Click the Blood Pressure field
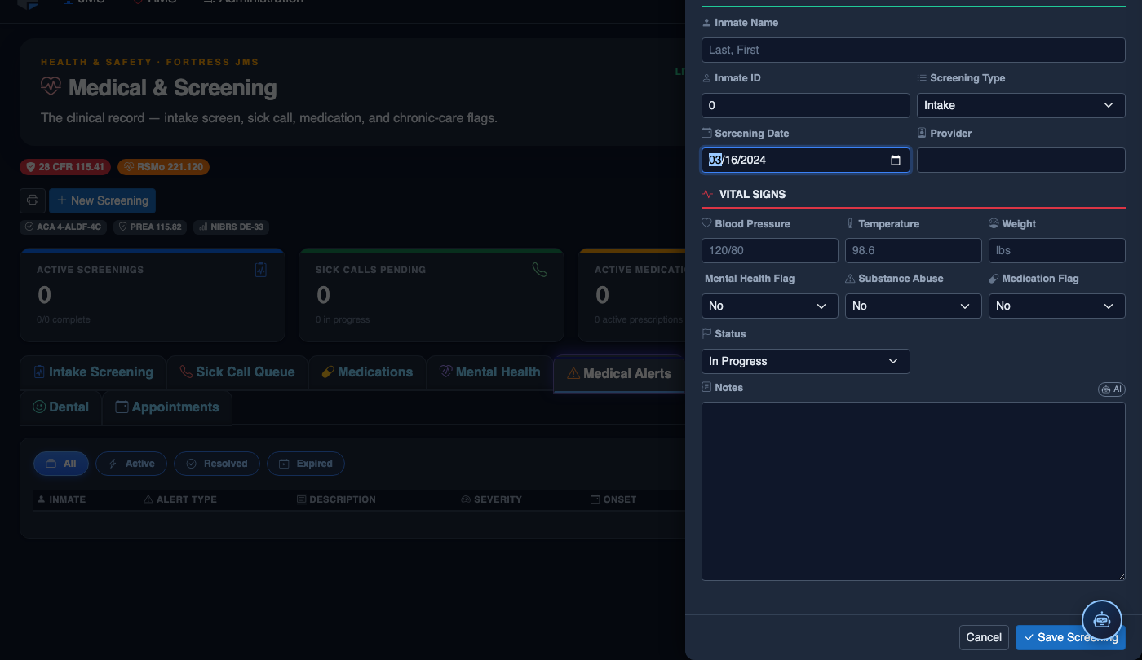The width and height of the screenshot is (1142, 660). [770, 251]
